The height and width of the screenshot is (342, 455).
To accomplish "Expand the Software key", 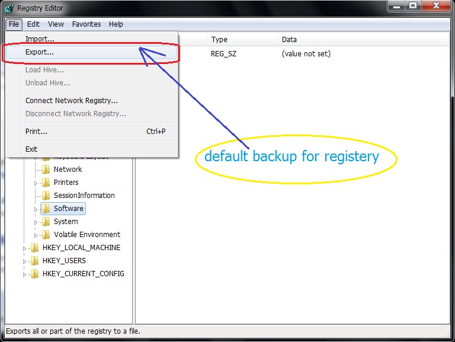I will coord(36,209).
